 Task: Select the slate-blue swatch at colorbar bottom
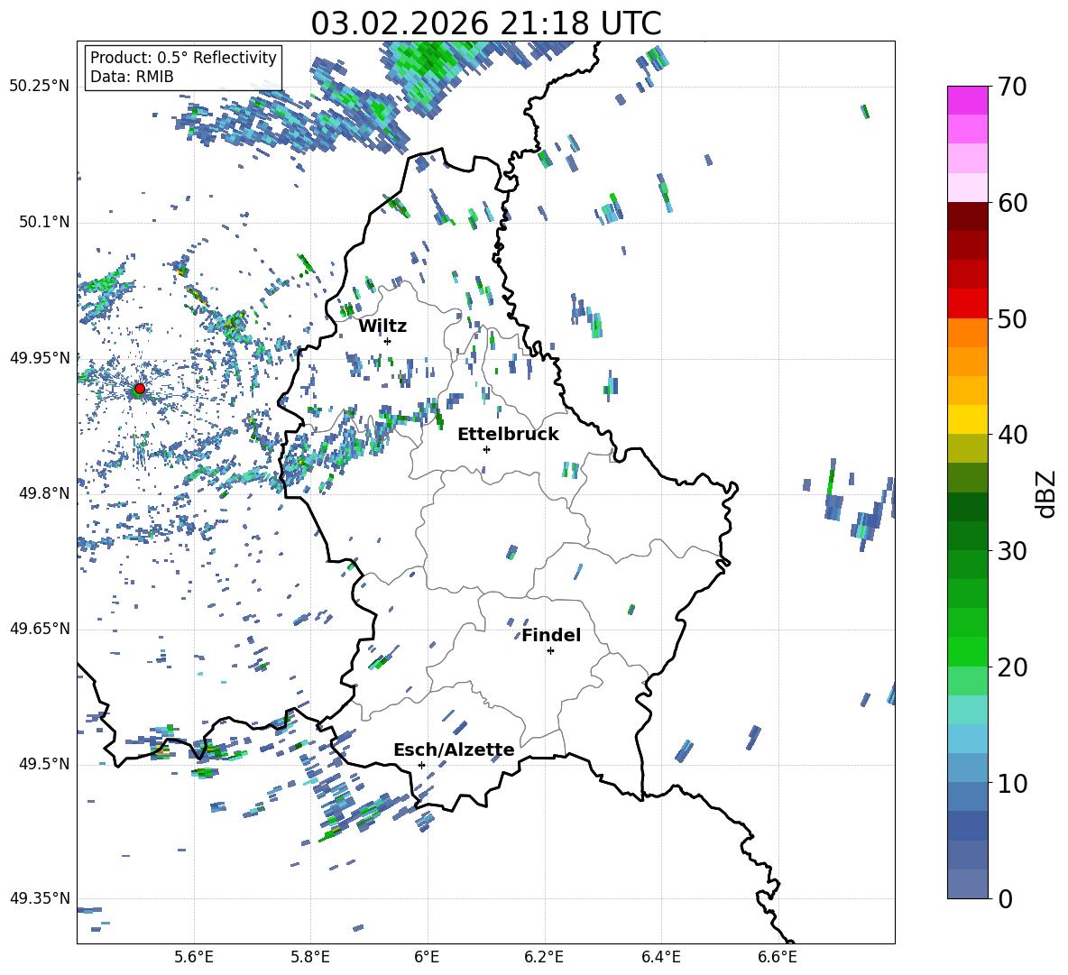click(968, 884)
